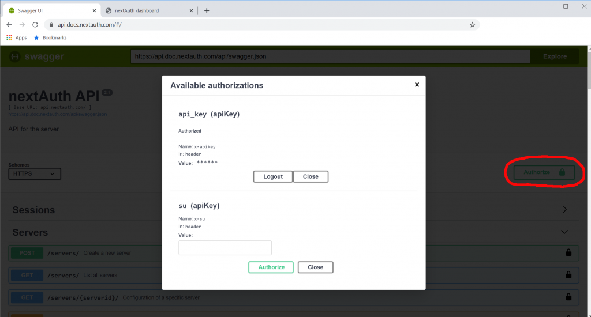
Task: Open the Apps grid shortcut
Action: [x=16, y=37]
